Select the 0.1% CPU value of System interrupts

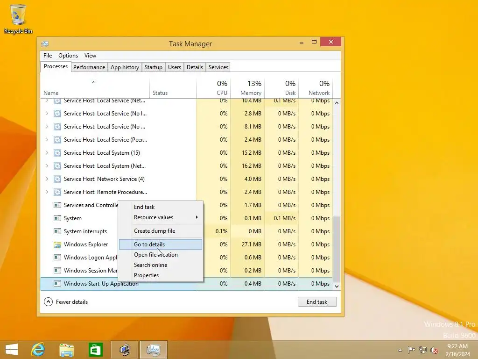point(221,231)
